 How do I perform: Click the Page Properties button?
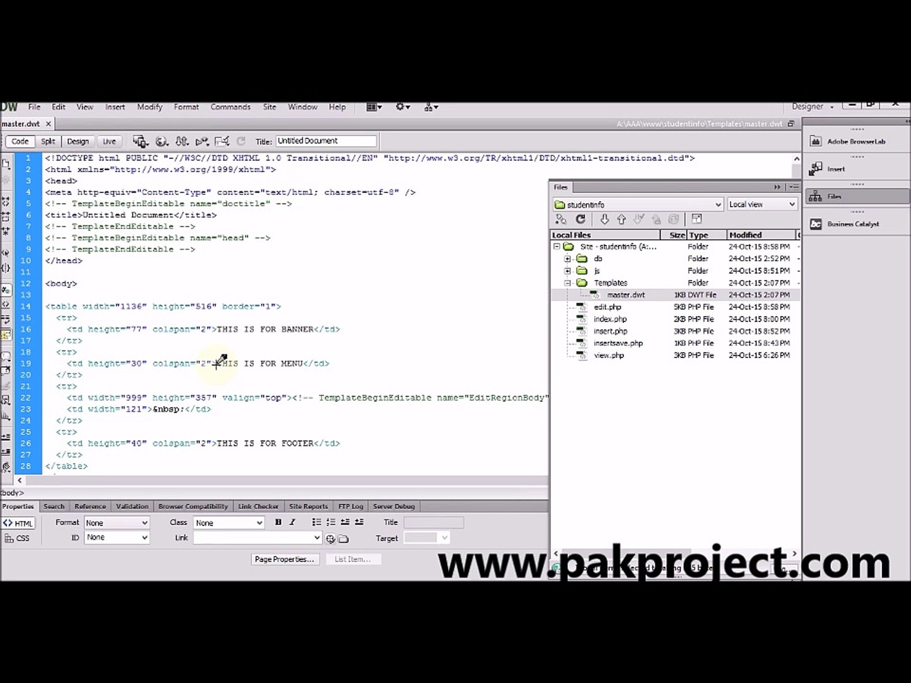(x=284, y=559)
